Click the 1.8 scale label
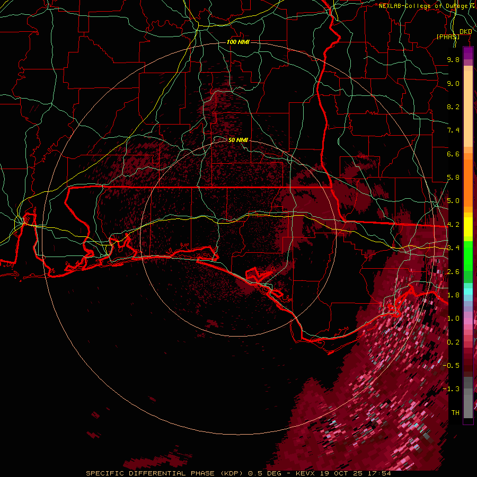The height and width of the screenshot is (477, 477). 453,295
